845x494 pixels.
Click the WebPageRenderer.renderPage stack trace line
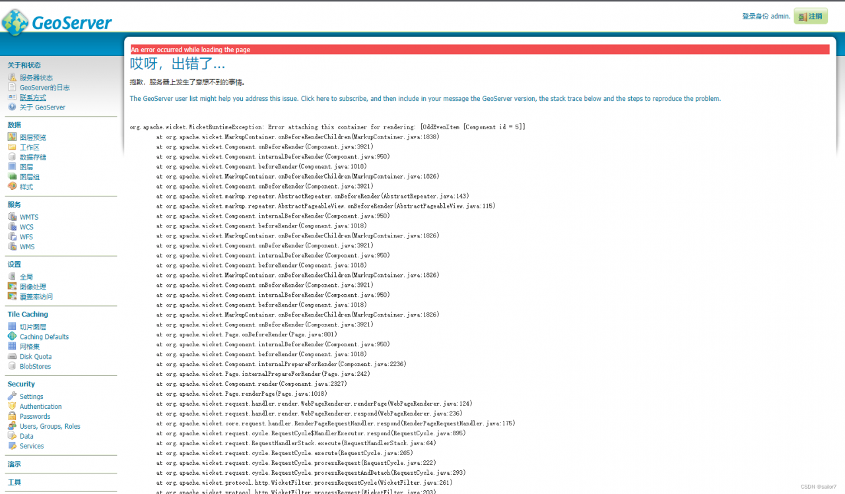(x=314, y=404)
